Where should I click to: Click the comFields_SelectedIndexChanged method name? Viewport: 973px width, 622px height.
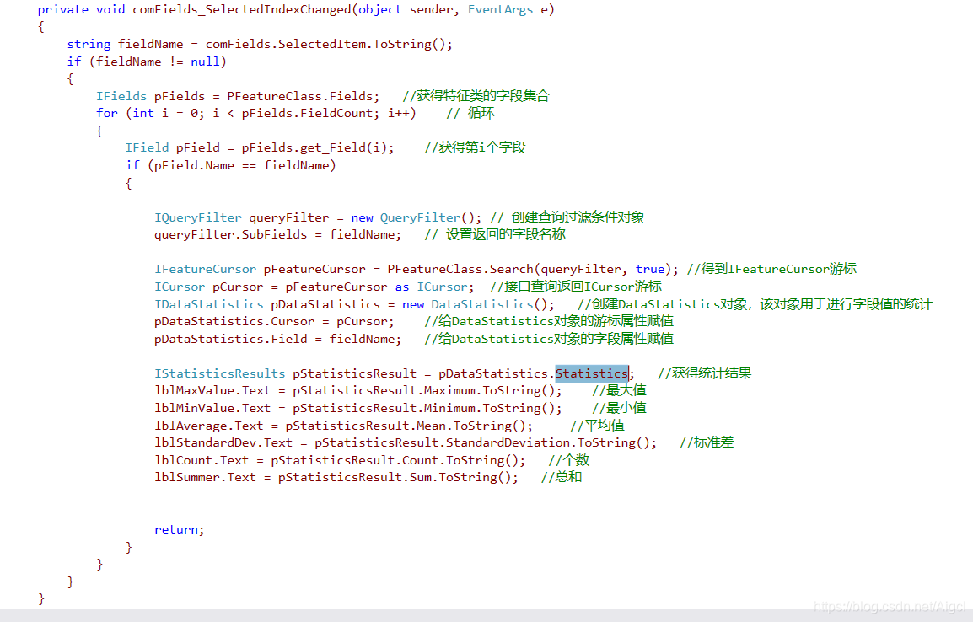pos(241,10)
